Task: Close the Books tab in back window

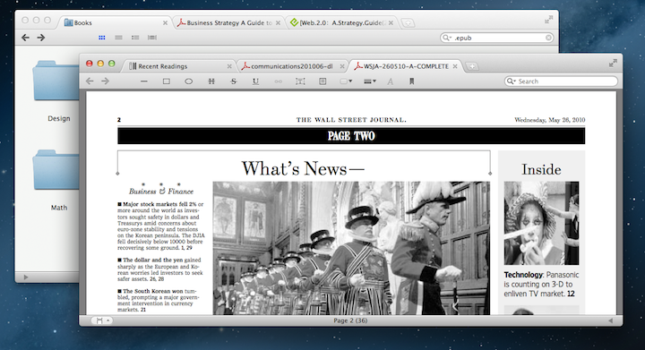Action: [165, 23]
